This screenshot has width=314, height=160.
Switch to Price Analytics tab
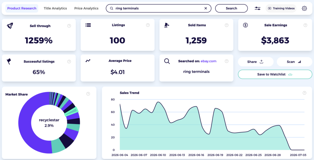click(x=86, y=8)
